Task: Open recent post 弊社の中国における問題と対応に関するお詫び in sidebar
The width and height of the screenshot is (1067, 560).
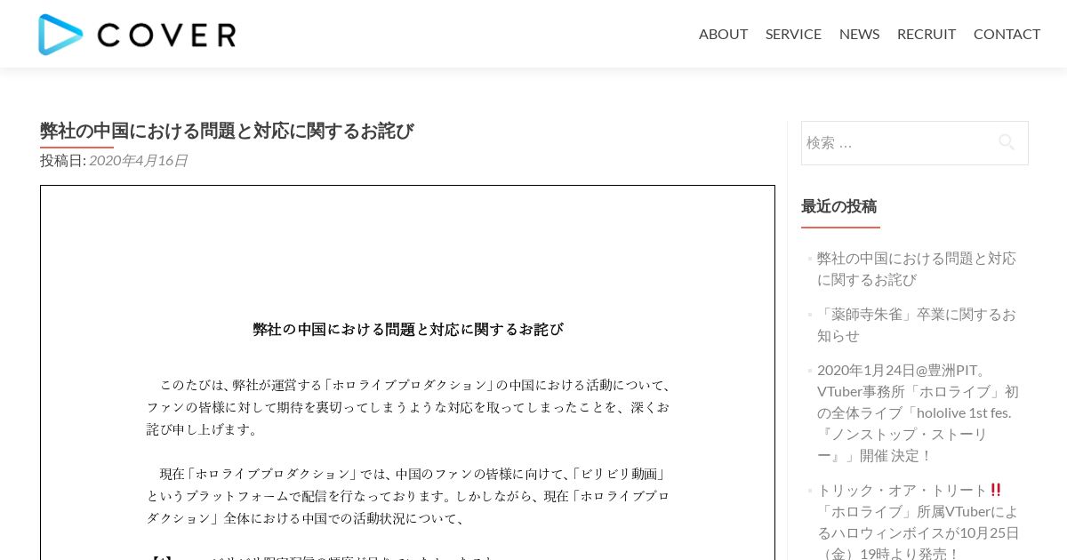Action: pos(917,268)
